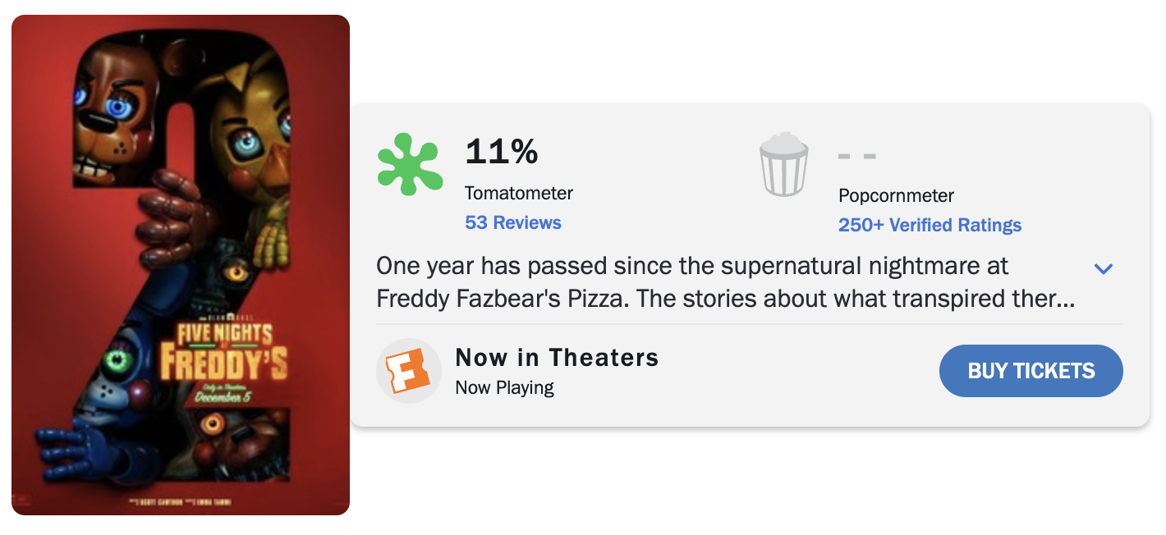
Task: Click the Now in Theaters heading
Action: (x=557, y=358)
